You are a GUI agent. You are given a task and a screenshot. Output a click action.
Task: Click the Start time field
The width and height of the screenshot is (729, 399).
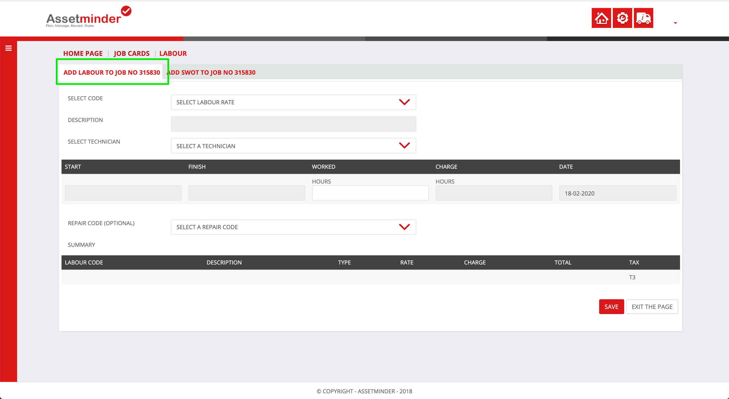click(123, 193)
